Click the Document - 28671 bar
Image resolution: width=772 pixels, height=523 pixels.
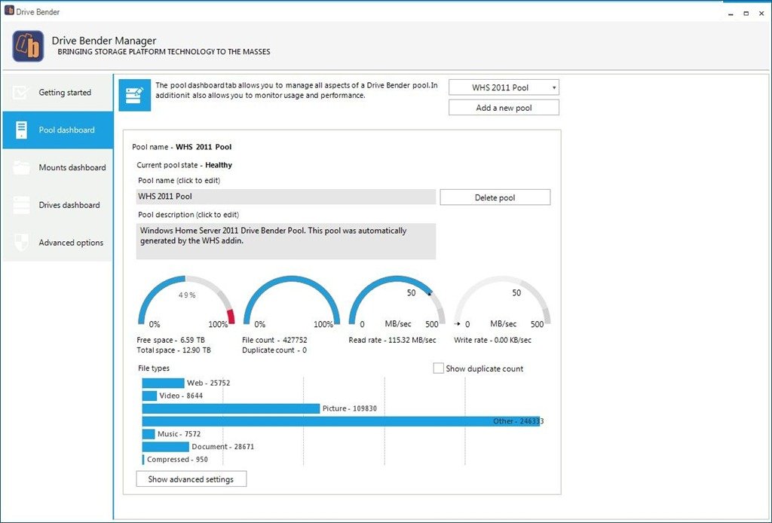(x=166, y=447)
